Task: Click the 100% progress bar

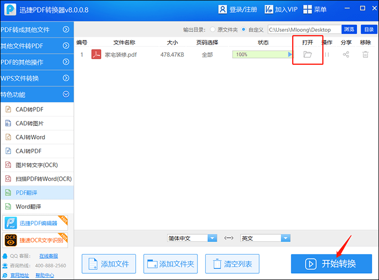Action: coord(262,54)
